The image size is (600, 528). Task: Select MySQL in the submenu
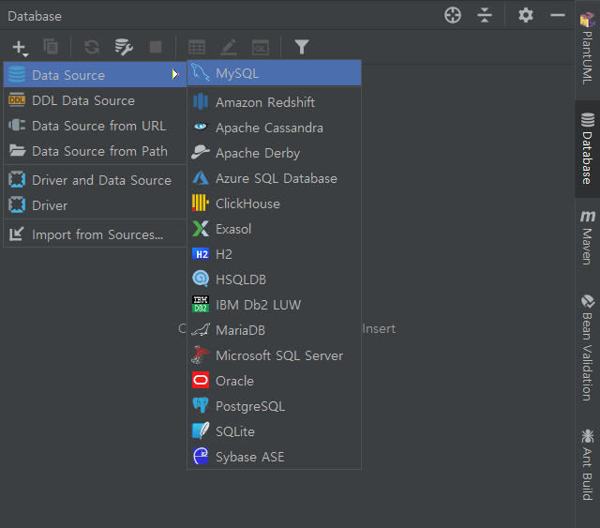[x=274, y=73]
